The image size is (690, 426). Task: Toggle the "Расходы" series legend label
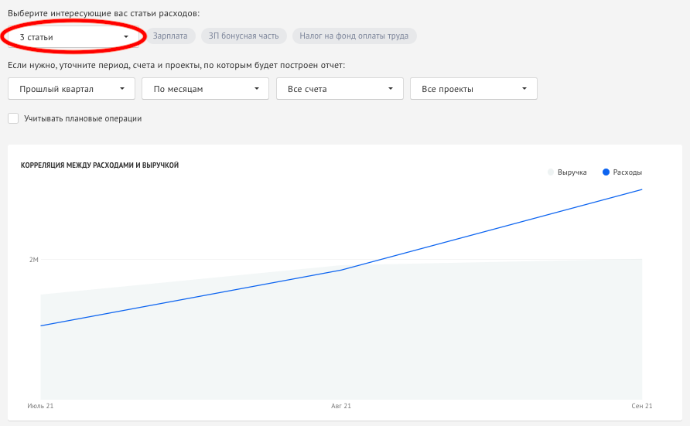click(627, 172)
